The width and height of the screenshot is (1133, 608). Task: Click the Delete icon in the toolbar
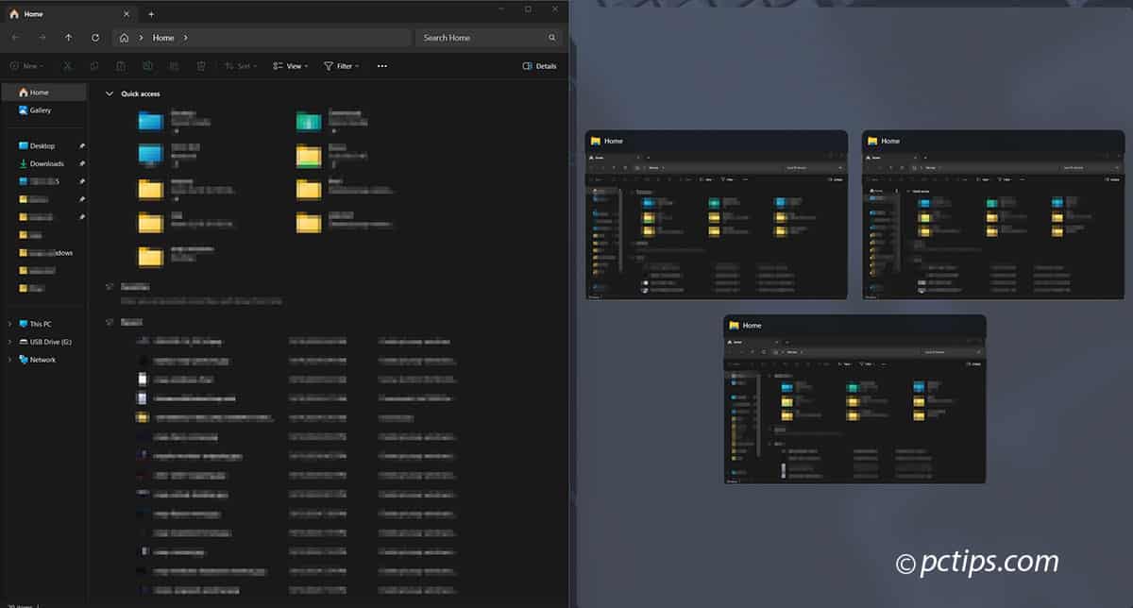[x=200, y=65]
